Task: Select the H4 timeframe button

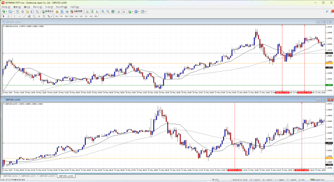Action: click(81, 16)
